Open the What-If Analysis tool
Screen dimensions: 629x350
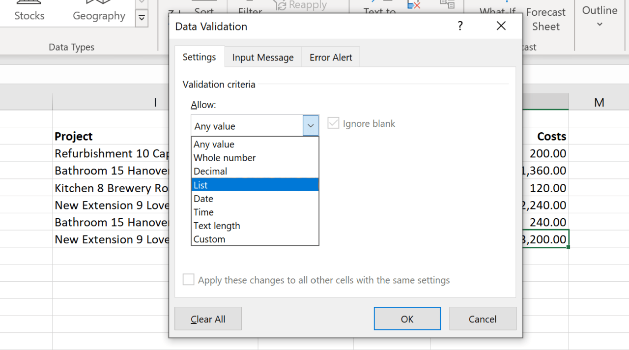[x=497, y=9]
